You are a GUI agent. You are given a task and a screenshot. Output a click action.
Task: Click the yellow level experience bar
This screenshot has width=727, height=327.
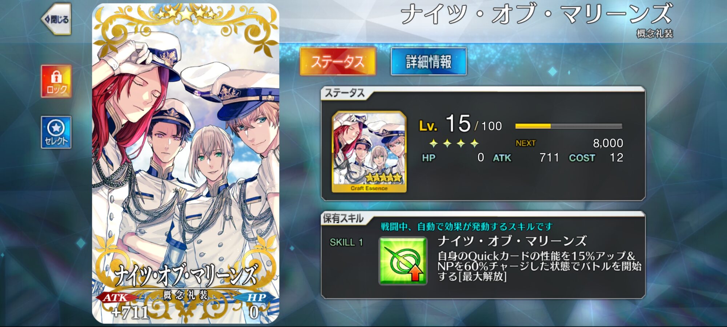point(569,126)
